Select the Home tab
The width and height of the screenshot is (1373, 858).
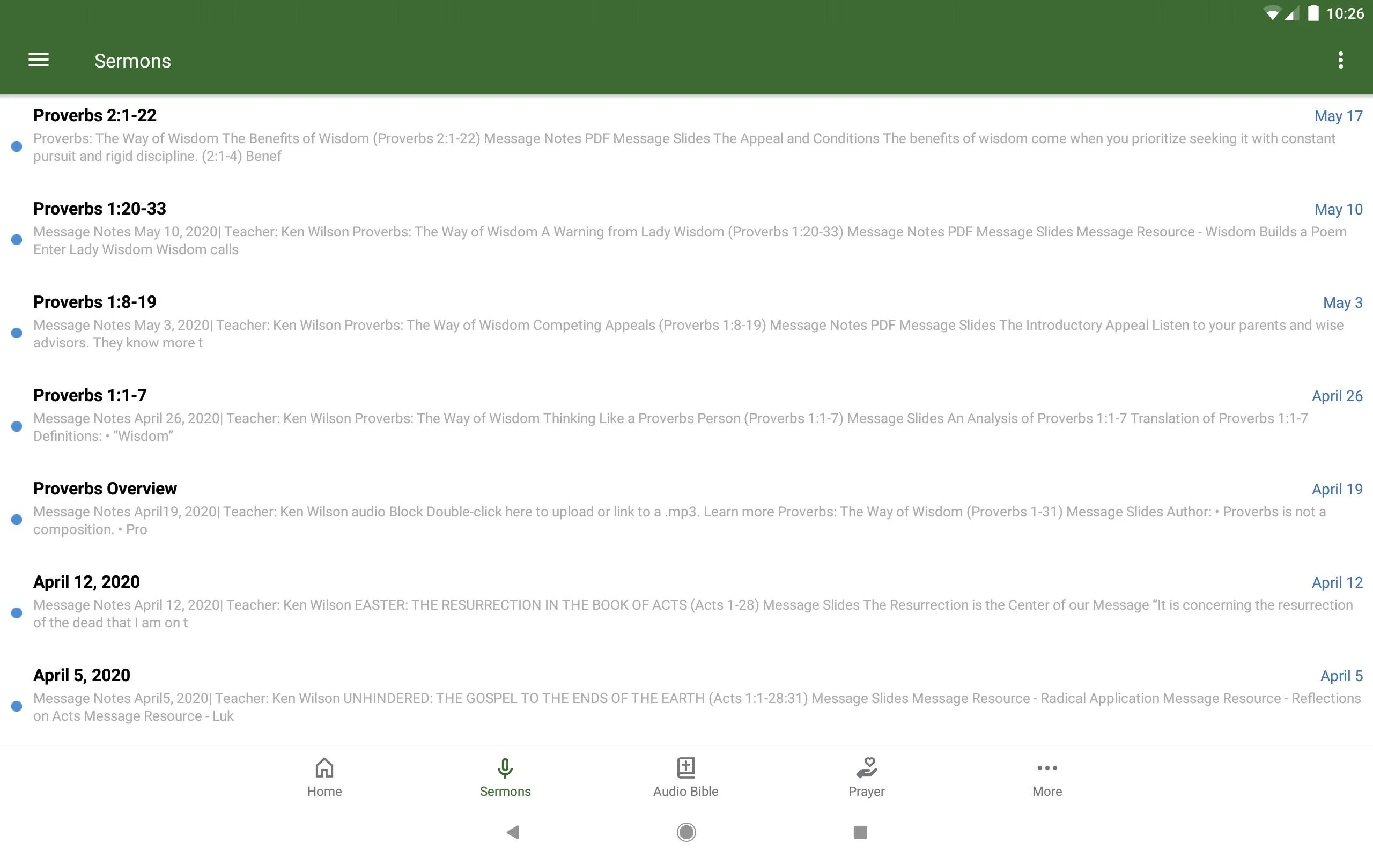(x=323, y=777)
